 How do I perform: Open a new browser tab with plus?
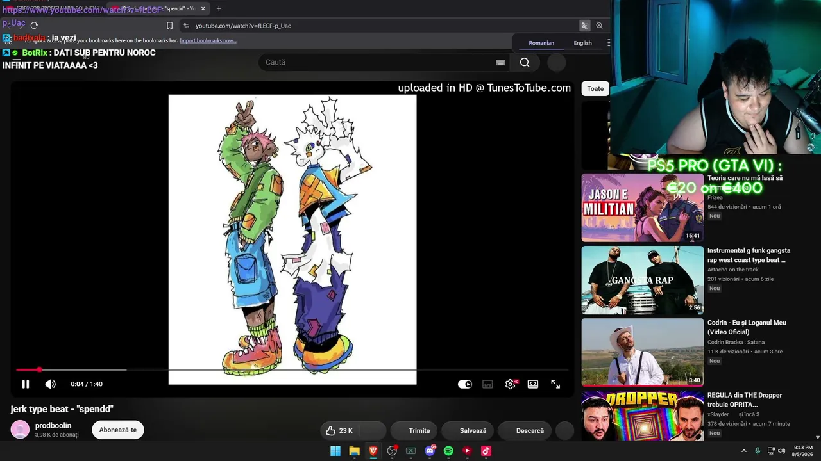[x=219, y=9]
